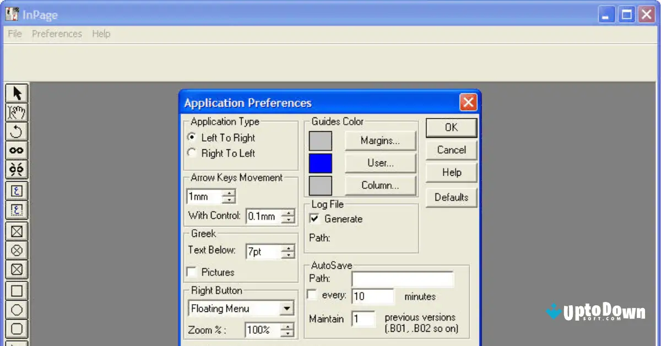Enable the Pictures option under Greek
This screenshot has width=661, height=346.
(x=191, y=272)
